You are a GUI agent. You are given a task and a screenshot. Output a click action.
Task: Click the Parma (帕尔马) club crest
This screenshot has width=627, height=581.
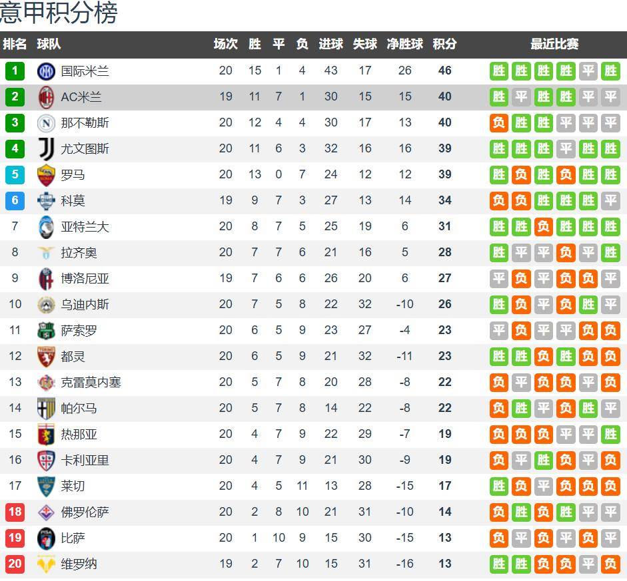[x=46, y=409]
